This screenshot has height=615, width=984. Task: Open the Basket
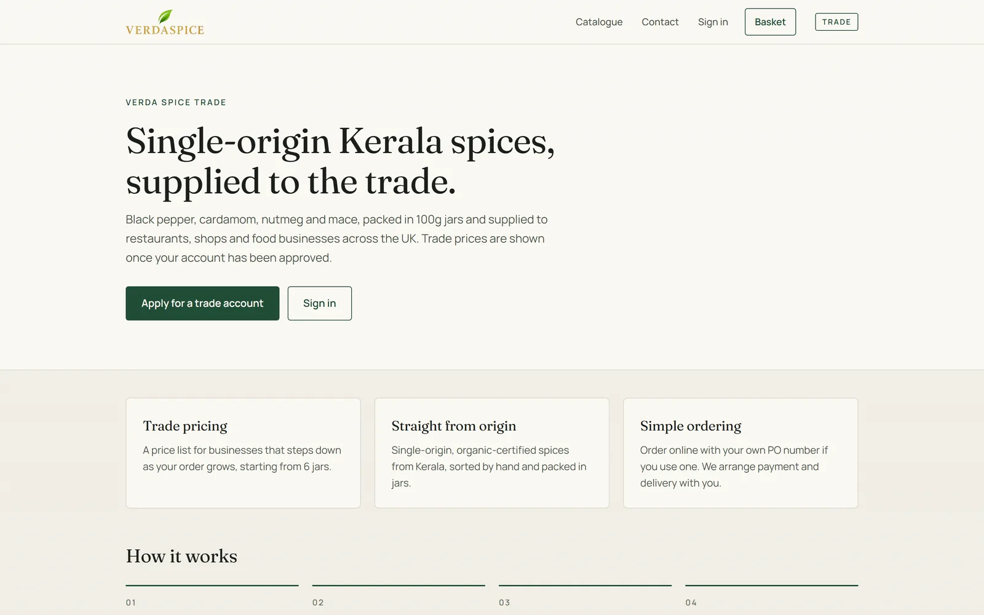point(770,22)
